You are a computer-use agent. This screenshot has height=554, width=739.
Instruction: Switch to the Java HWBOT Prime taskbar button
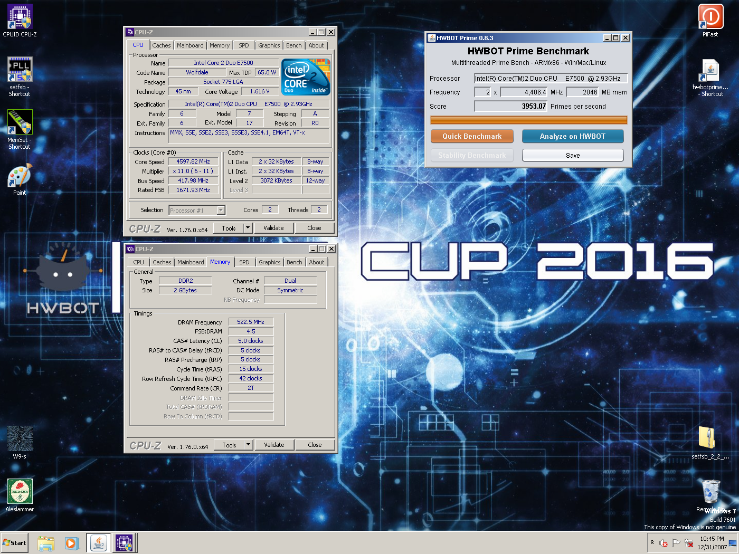[x=98, y=543]
